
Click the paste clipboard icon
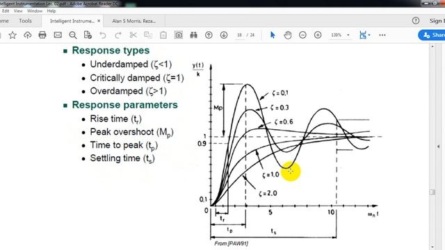click(163, 35)
